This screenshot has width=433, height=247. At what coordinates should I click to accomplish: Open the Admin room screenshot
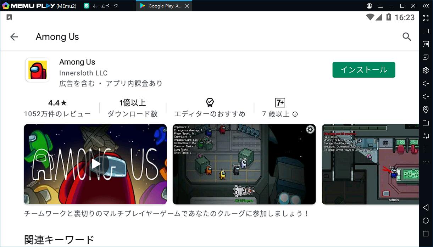point(370,164)
